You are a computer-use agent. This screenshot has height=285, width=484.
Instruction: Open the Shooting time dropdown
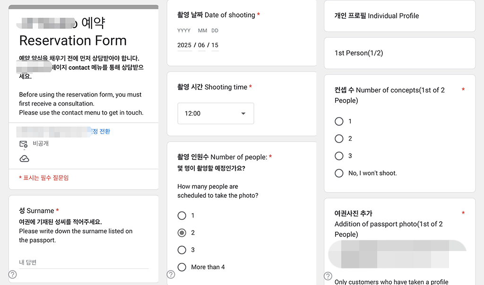point(216,113)
